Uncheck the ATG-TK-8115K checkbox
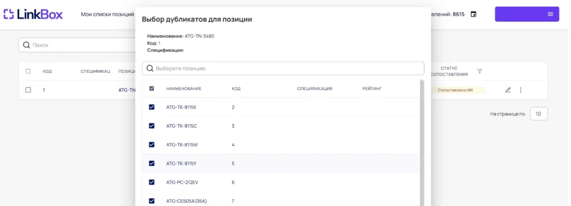 point(152,107)
